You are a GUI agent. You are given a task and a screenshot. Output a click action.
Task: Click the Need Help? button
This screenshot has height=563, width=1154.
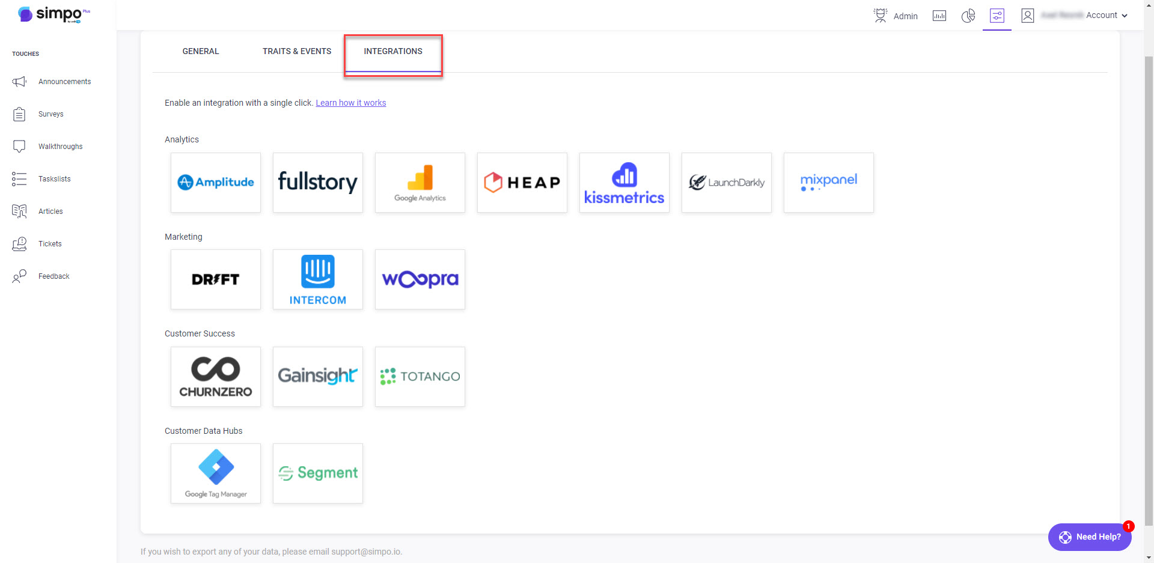click(1090, 537)
